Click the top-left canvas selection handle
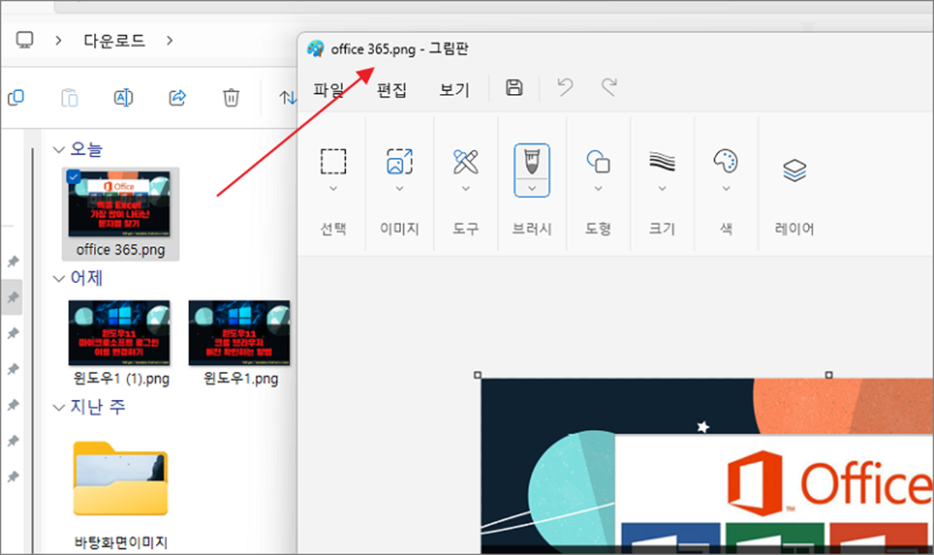The height and width of the screenshot is (555, 934). pyautogui.click(x=478, y=375)
